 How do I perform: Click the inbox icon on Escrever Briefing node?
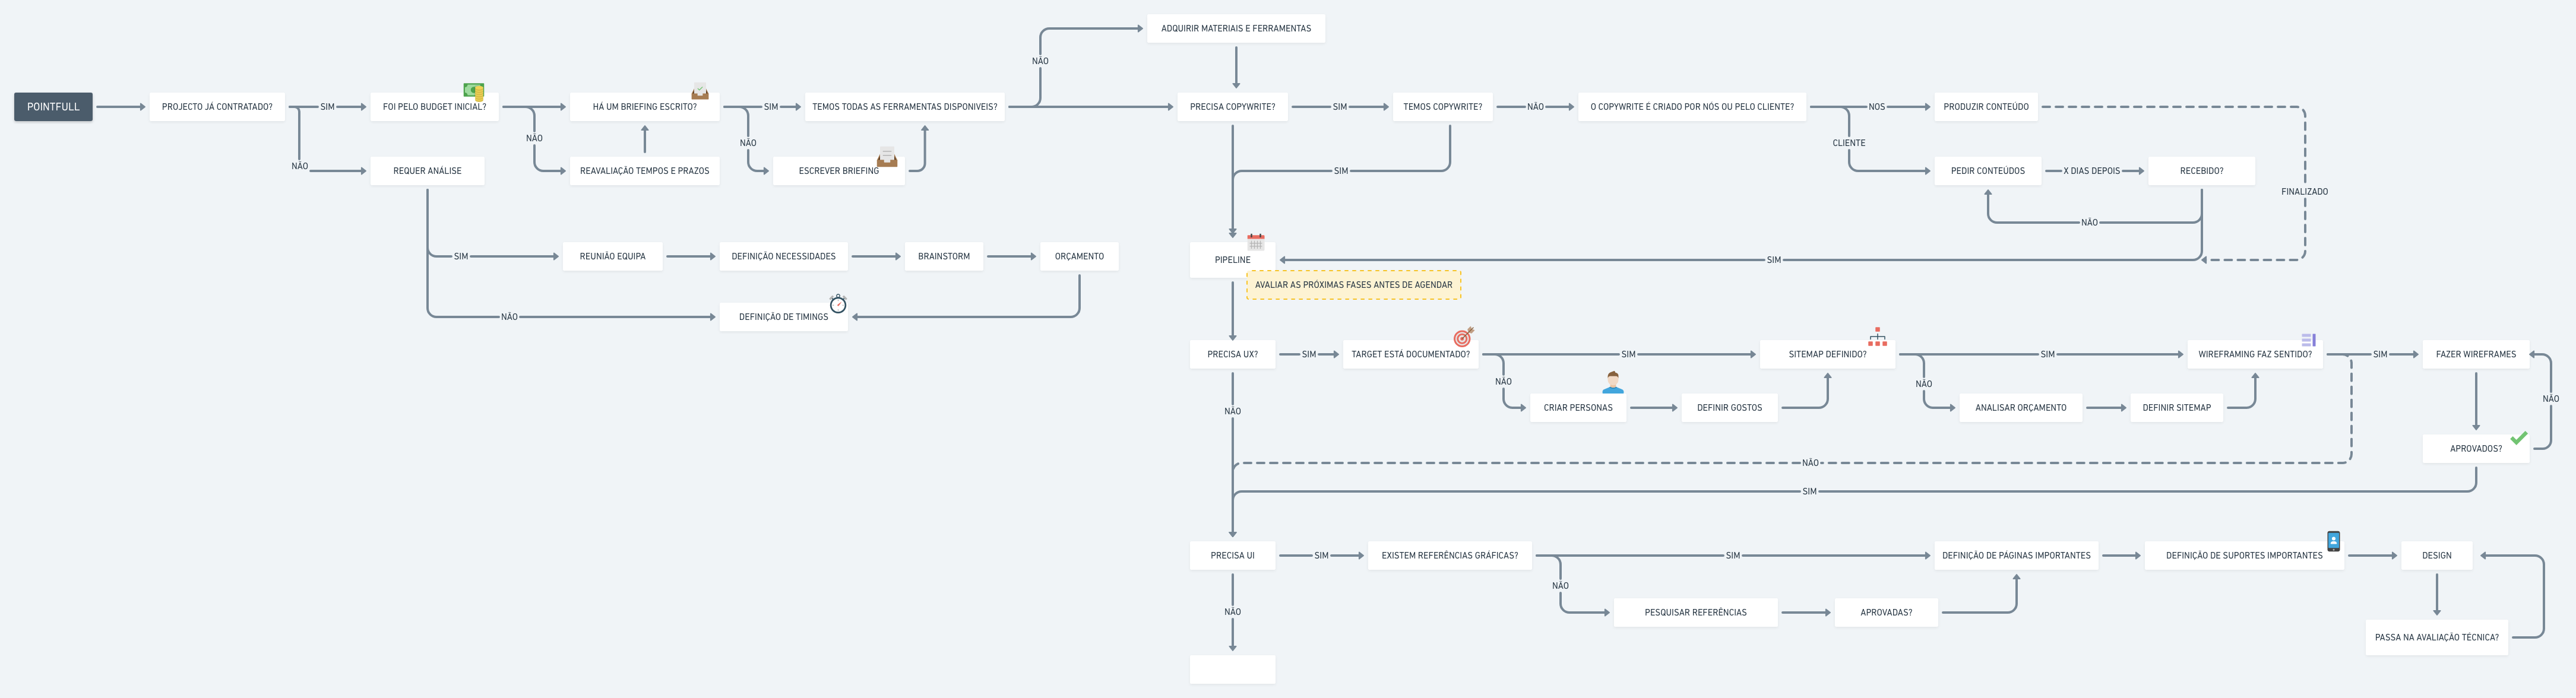[887, 157]
